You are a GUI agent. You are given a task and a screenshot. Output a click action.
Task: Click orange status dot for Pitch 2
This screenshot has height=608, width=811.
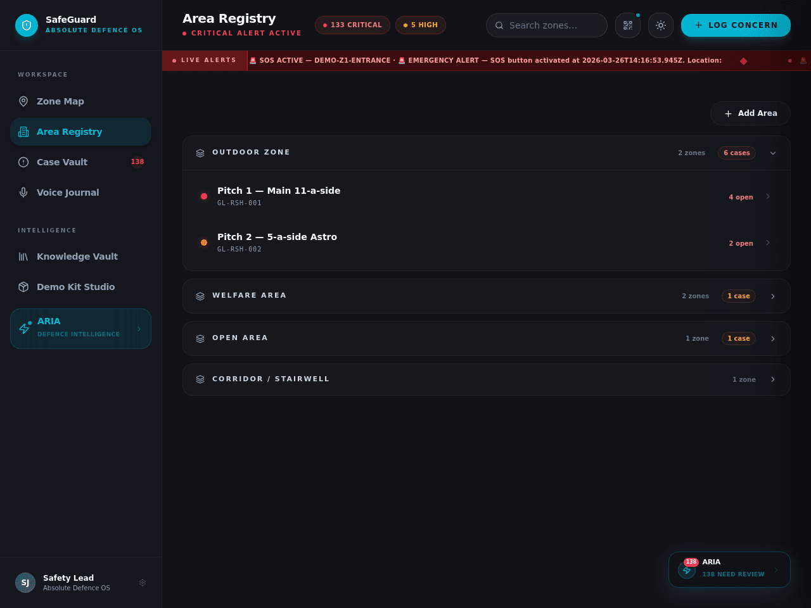click(x=204, y=243)
